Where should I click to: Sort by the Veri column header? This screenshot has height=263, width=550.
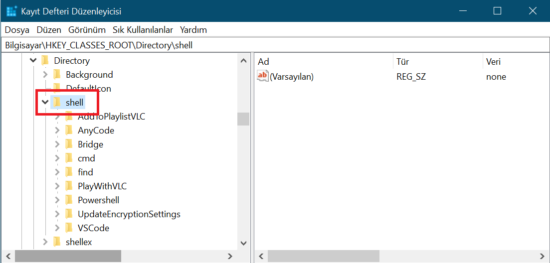pos(516,62)
